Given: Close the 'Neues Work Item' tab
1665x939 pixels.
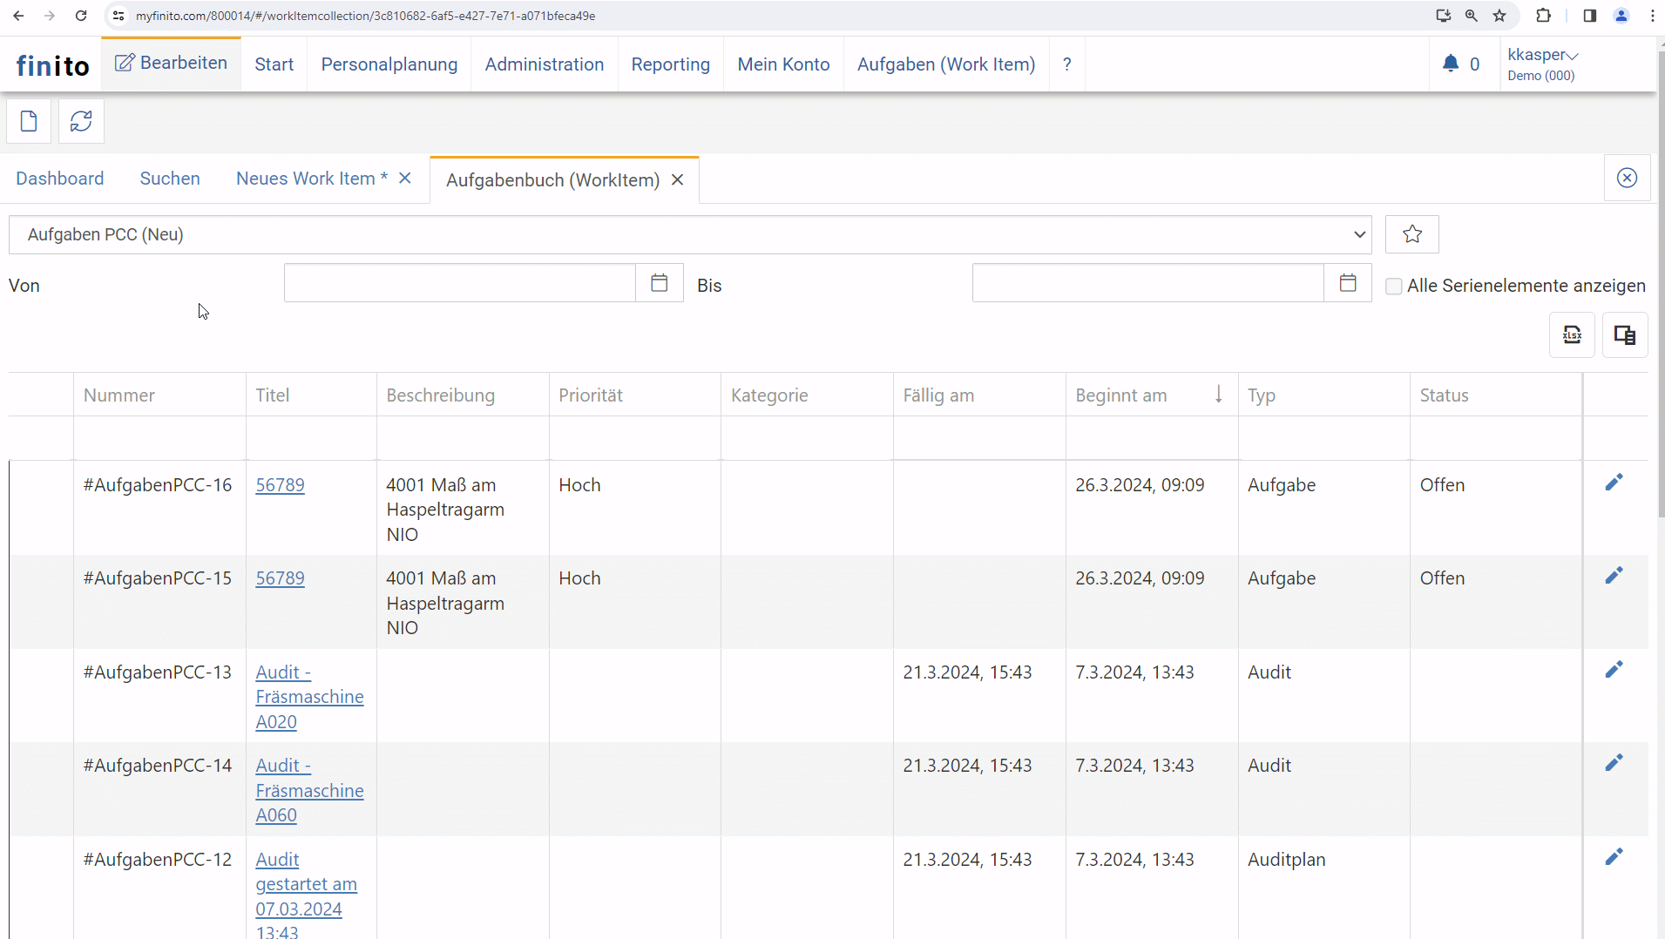Looking at the screenshot, I should (405, 179).
